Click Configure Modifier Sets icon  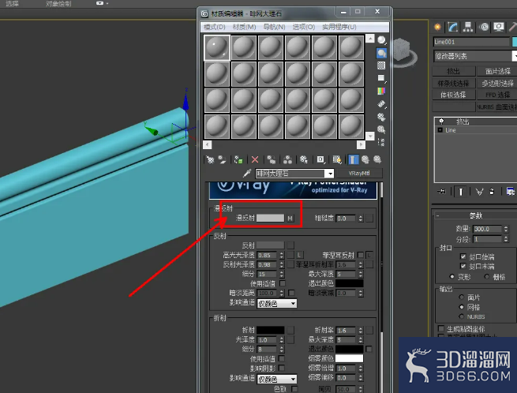pos(511,192)
